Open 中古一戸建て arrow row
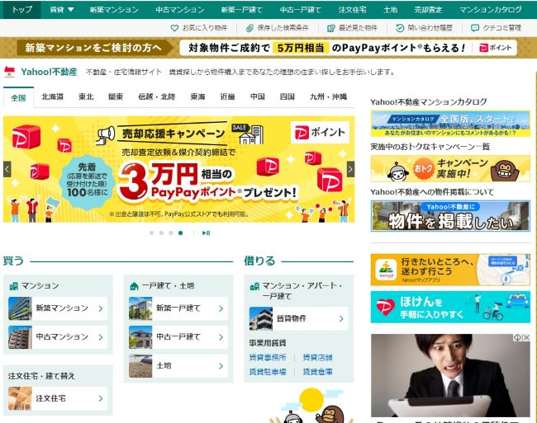 click(178, 337)
